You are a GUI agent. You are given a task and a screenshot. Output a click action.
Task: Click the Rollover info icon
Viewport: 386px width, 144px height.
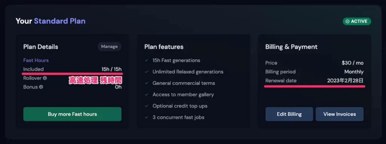45,78
